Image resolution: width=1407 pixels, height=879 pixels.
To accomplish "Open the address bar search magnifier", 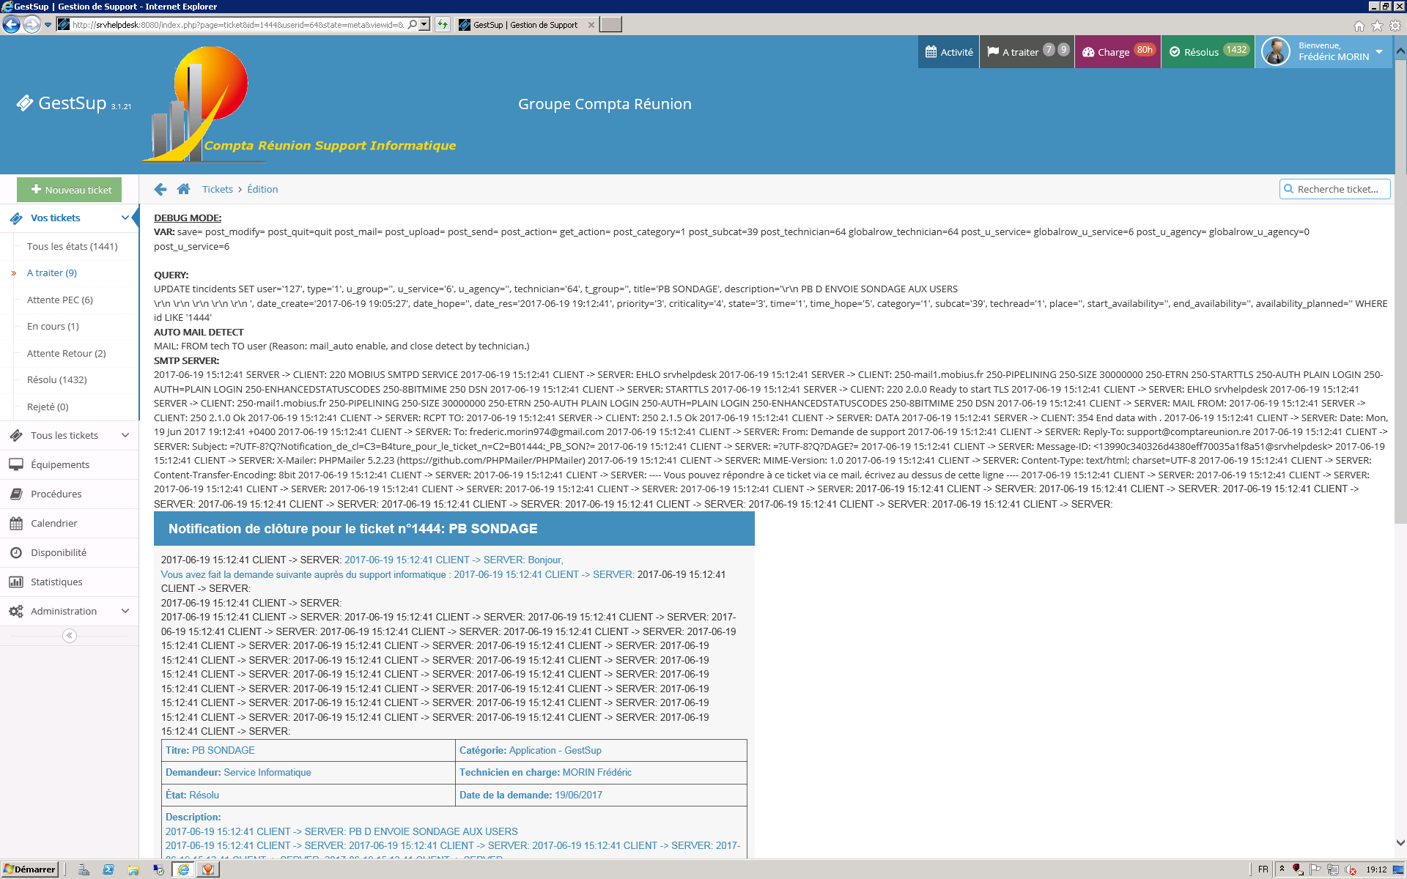I will tap(413, 25).
